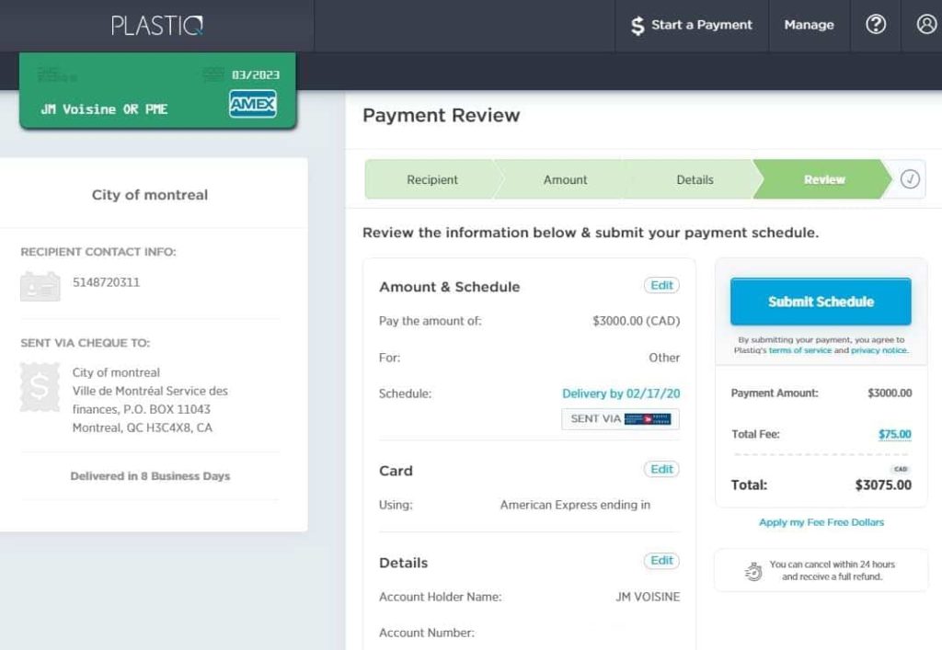Click the checkmark completion step icon

pyautogui.click(x=910, y=179)
